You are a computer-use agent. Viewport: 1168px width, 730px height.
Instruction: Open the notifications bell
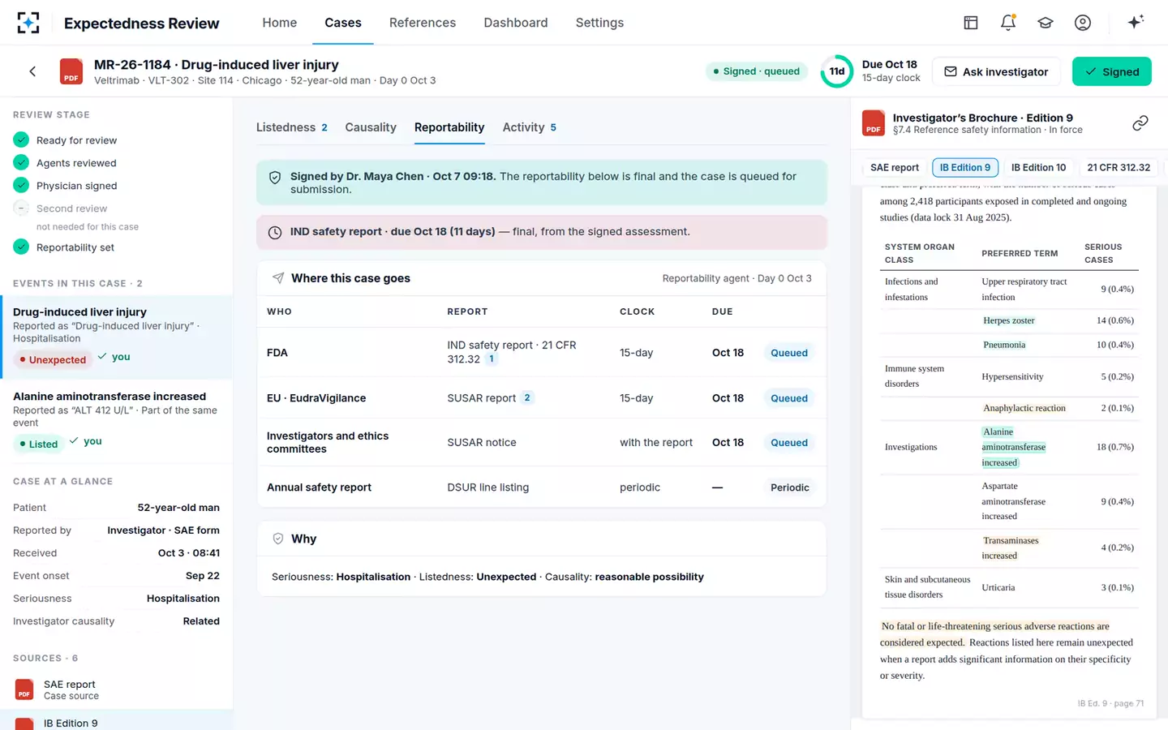tap(1008, 23)
